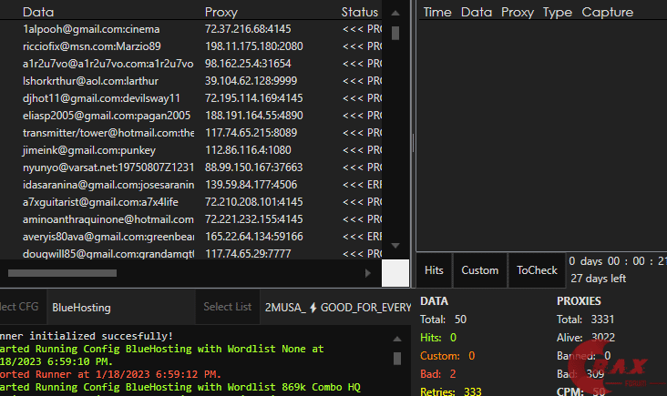Viewport: 667px width, 396px height.
Task: Click the horizontal scrollbar thumb under the data list
Action: point(62,272)
